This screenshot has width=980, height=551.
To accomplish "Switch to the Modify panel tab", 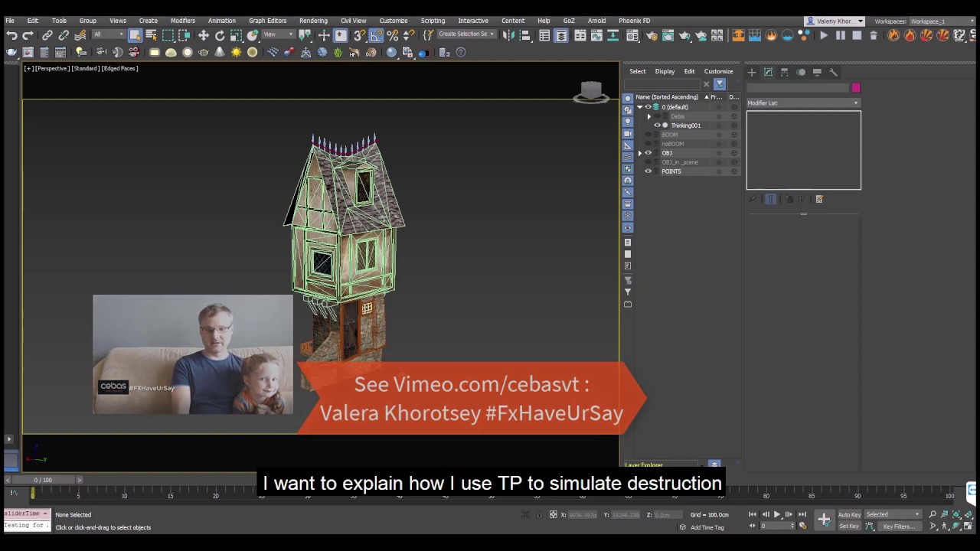I will (768, 72).
